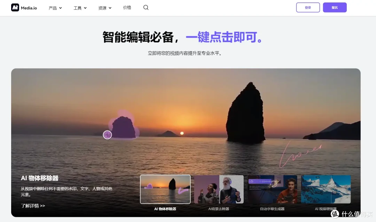Screen dimensions: 376x222
Task: Select the AI背景去除器 thumbnail
Action: (219, 189)
